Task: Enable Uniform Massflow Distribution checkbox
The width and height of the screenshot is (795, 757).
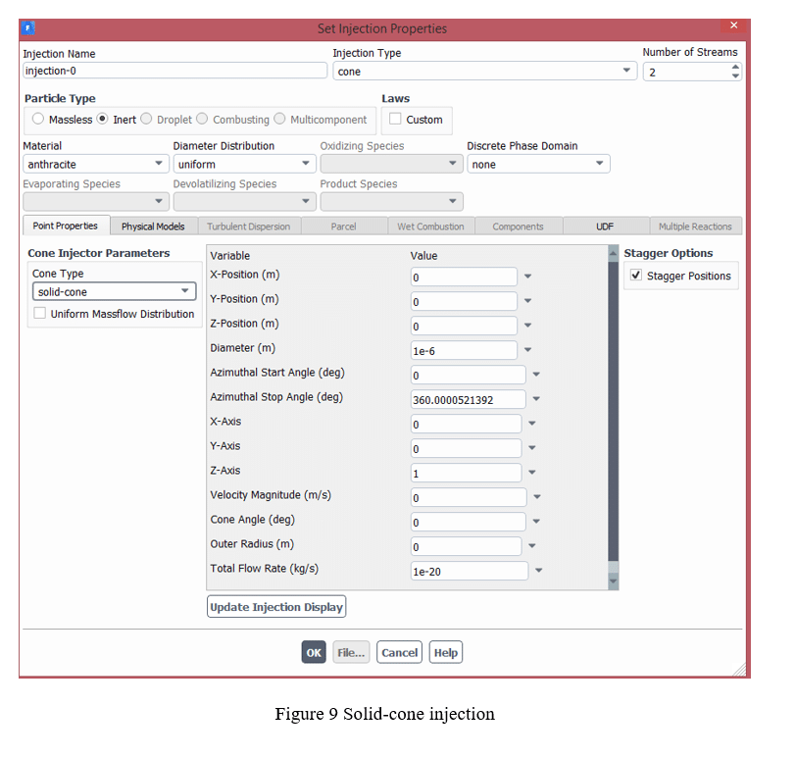Action: tap(40, 314)
